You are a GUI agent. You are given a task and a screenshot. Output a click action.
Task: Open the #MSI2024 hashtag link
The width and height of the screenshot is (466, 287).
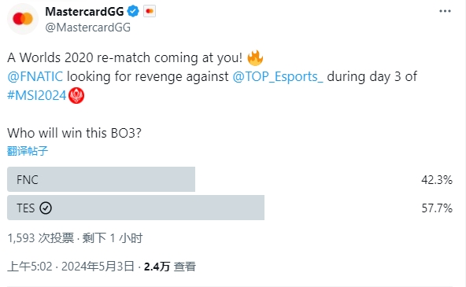[36, 96]
